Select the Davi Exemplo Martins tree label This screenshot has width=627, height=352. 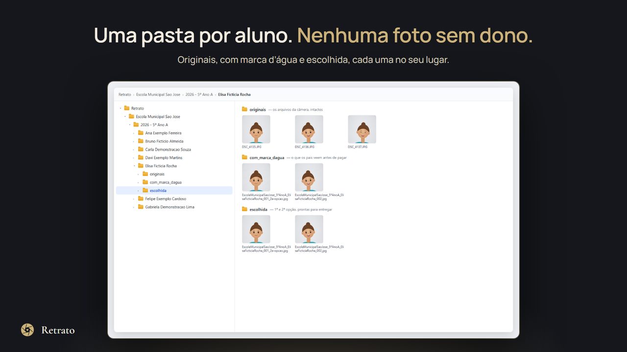(x=164, y=157)
